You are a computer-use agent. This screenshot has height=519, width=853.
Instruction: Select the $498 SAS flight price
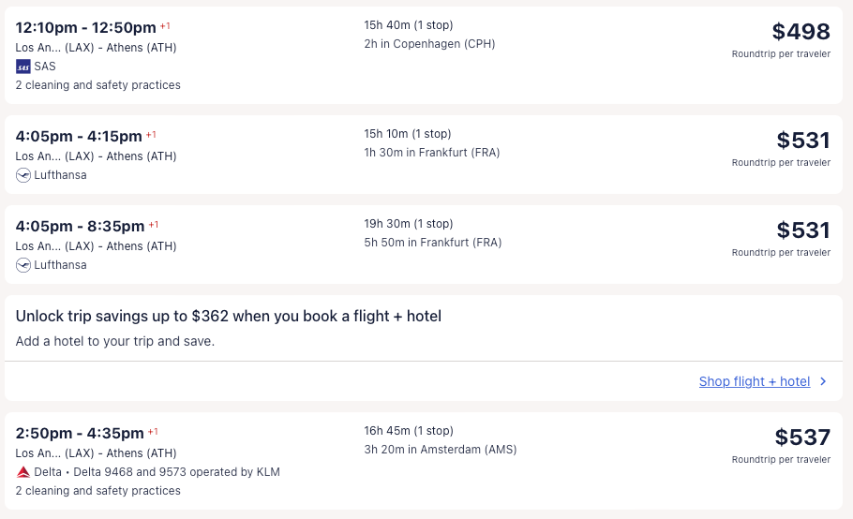coord(801,32)
